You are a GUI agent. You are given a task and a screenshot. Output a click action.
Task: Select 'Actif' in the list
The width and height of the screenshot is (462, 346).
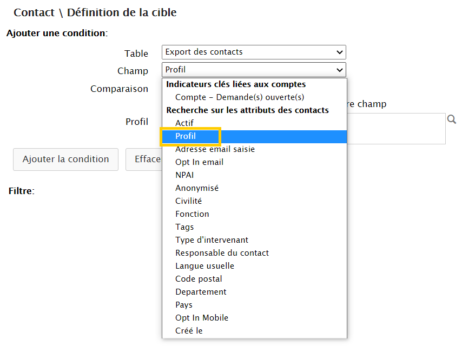[x=184, y=123]
